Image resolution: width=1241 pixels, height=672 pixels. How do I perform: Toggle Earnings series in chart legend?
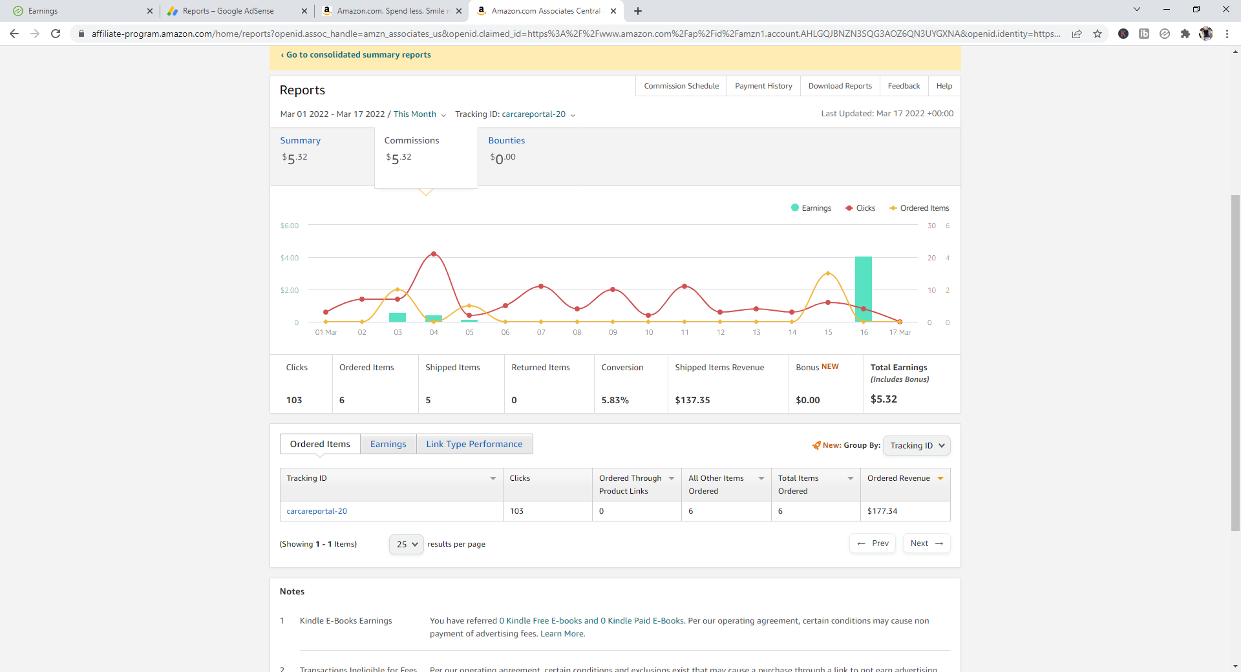coord(811,208)
